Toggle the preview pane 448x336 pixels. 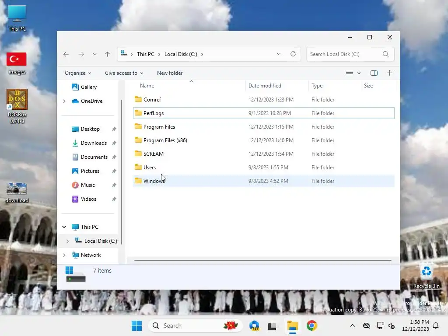point(374,73)
